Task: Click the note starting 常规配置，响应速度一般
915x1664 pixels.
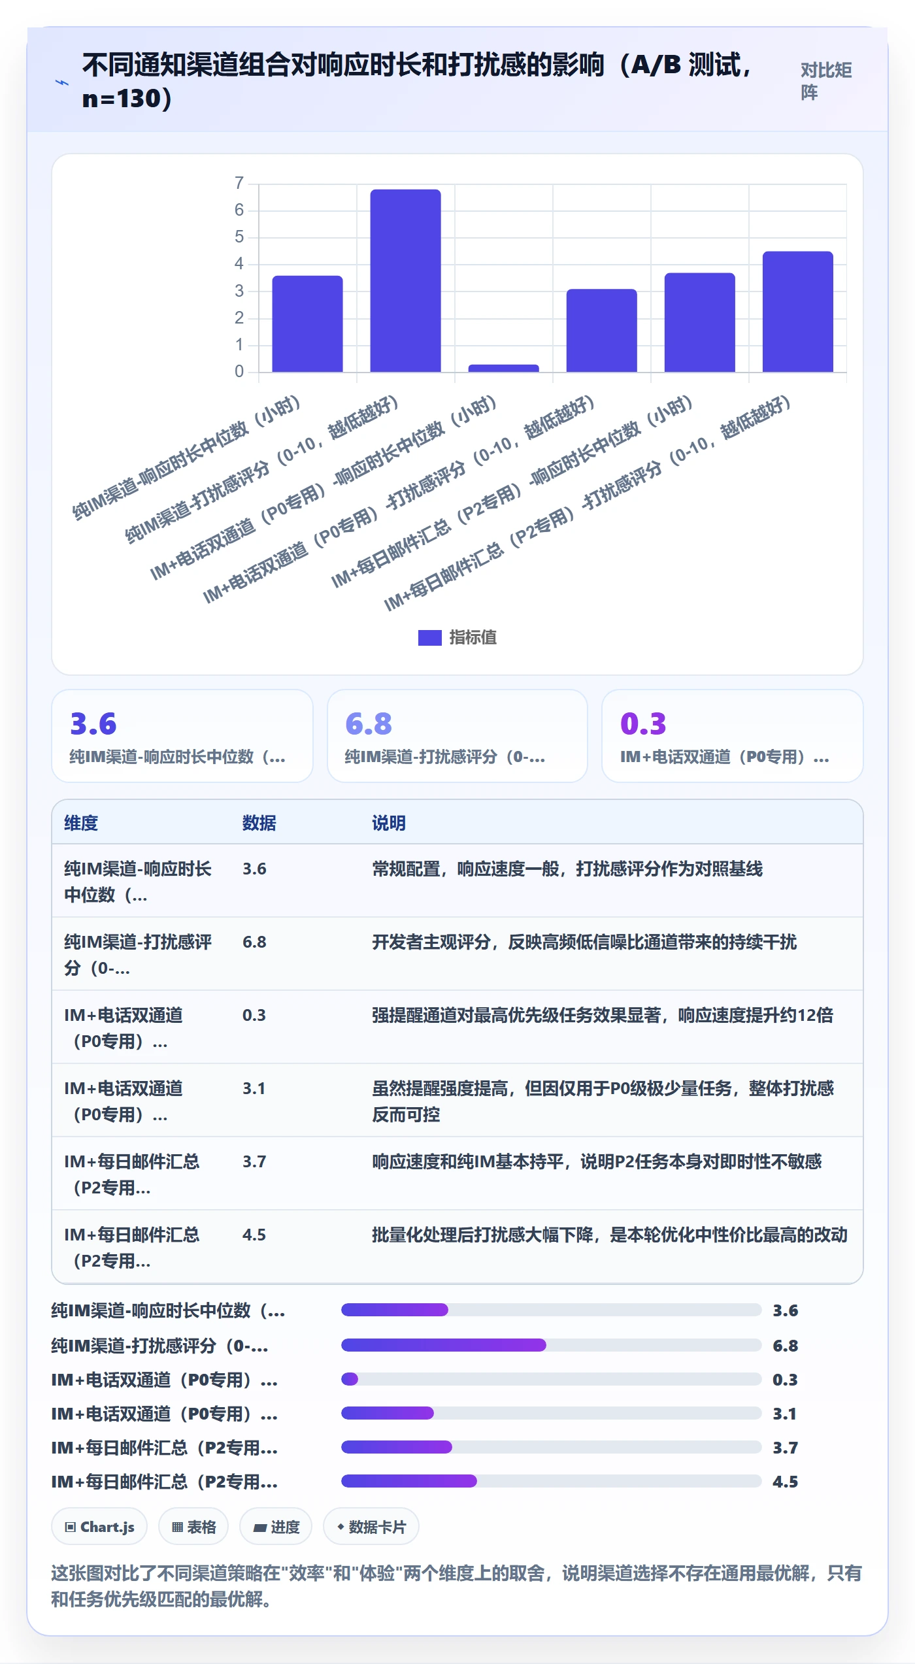Action: click(567, 869)
